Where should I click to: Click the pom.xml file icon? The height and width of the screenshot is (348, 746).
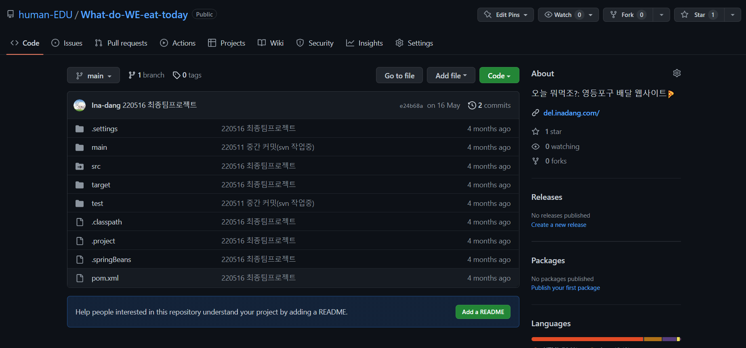pyautogui.click(x=80, y=278)
